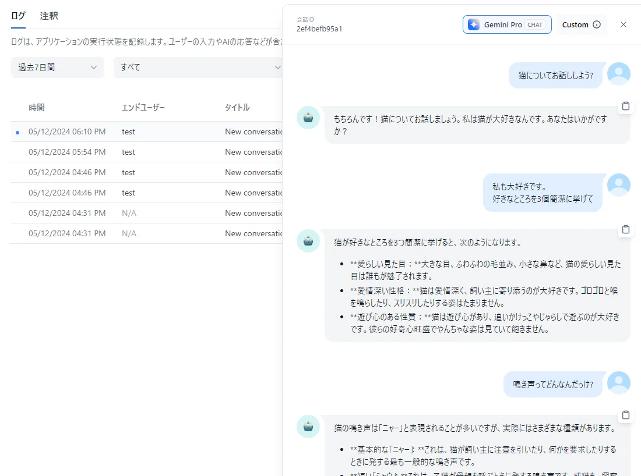This screenshot has height=476, width=641.
Task: Open log row 05/12/2024 05:54 PM
Action: [x=146, y=152]
